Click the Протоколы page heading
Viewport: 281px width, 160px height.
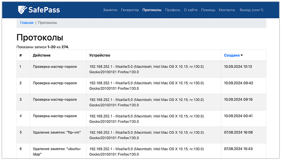click(40, 38)
